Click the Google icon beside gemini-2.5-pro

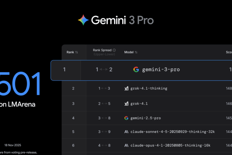point(126,118)
